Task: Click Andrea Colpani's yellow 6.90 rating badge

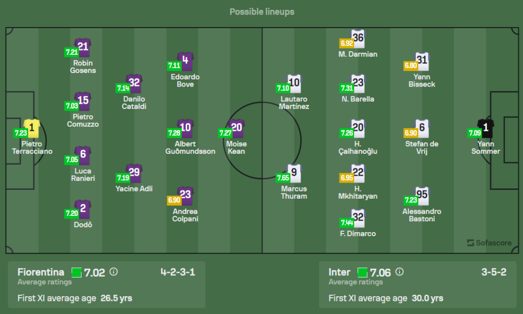Action: [174, 200]
